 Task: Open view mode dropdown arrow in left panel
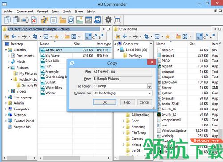tap(79, 36)
